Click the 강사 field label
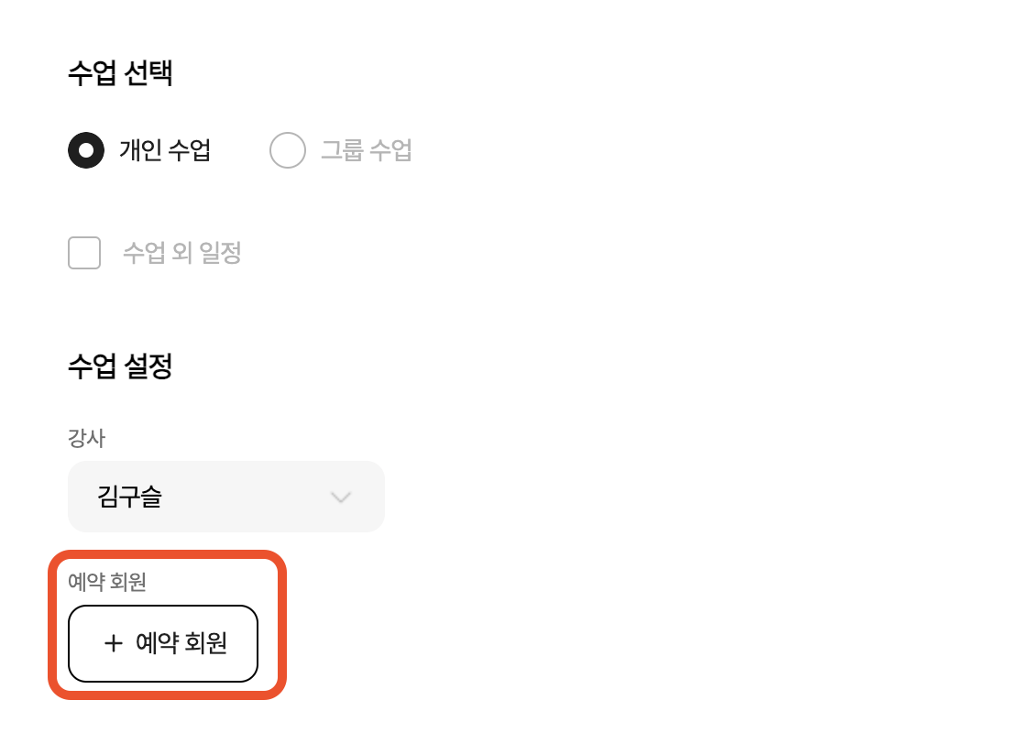 86,438
